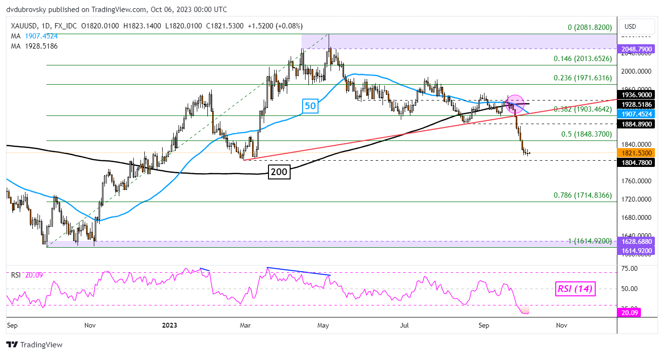Select the black 1936.9000 price label
Image resolution: width=664 pixels, height=355 pixels.
click(636, 95)
